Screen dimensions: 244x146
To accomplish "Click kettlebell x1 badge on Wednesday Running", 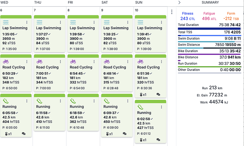I will pyautogui.click(x=8, y=134).
